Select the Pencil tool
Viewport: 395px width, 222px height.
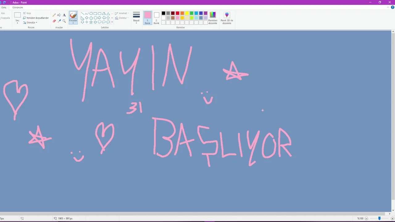point(54,15)
